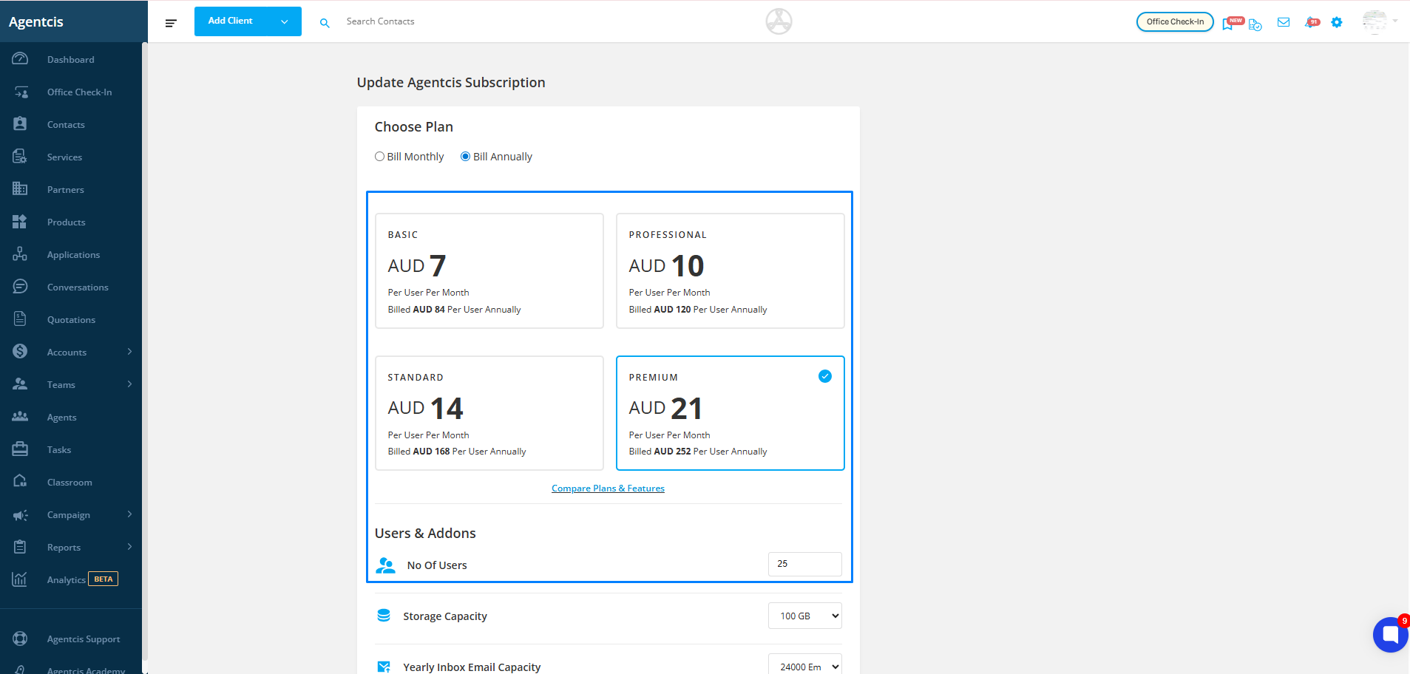1410x674 pixels.
Task: Click the center company logo icon
Action: tap(779, 21)
